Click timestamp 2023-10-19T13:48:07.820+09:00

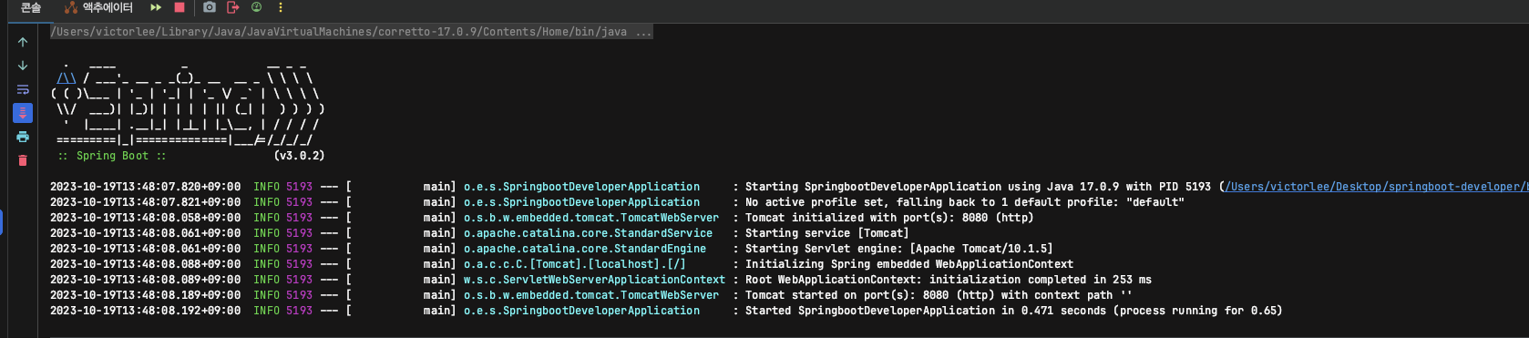(x=146, y=187)
